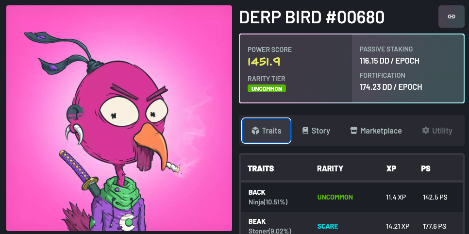This screenshot has width=469, height=234.
Task: Click the green UNCOMMON rarity tier badge
Action: tap(267, 88)
